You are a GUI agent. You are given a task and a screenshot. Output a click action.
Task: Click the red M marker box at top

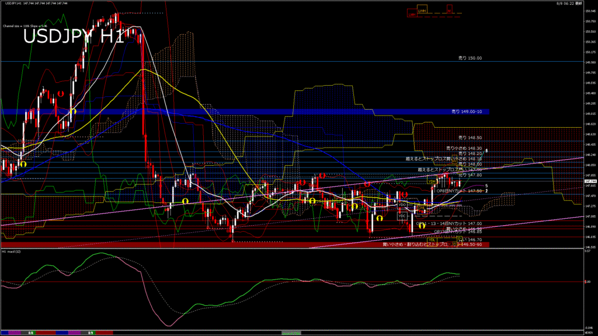click(449, 10)
